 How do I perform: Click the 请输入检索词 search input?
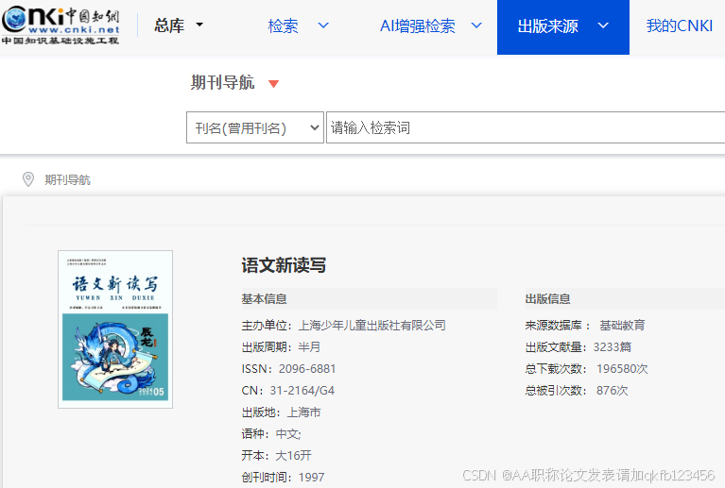(526, 127)
